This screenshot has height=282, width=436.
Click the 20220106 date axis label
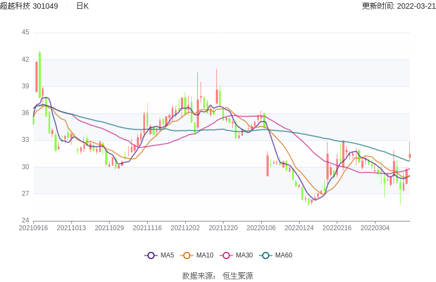click(x=261, y=228)
